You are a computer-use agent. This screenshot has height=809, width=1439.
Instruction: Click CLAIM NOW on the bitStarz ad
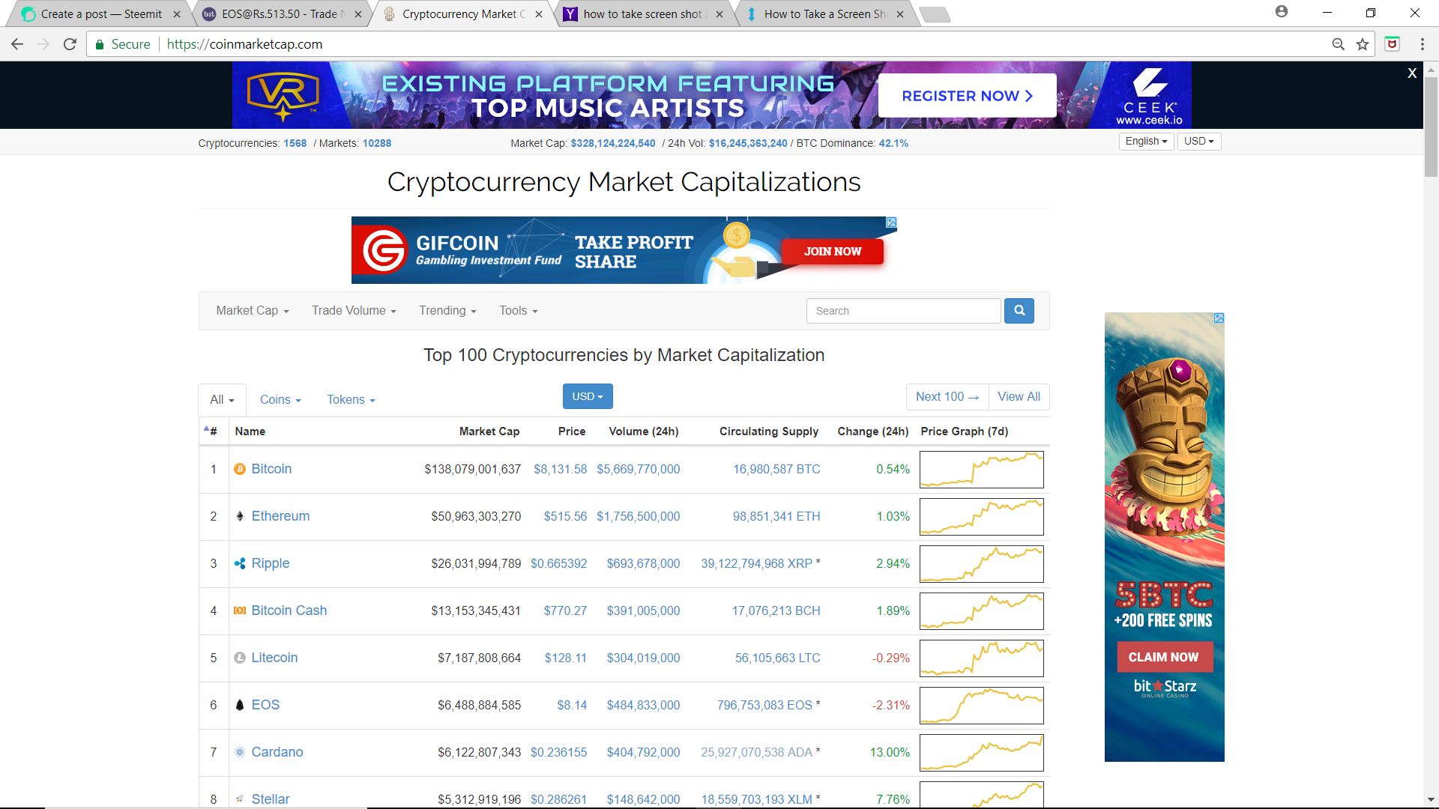[x=1164, y=657]
